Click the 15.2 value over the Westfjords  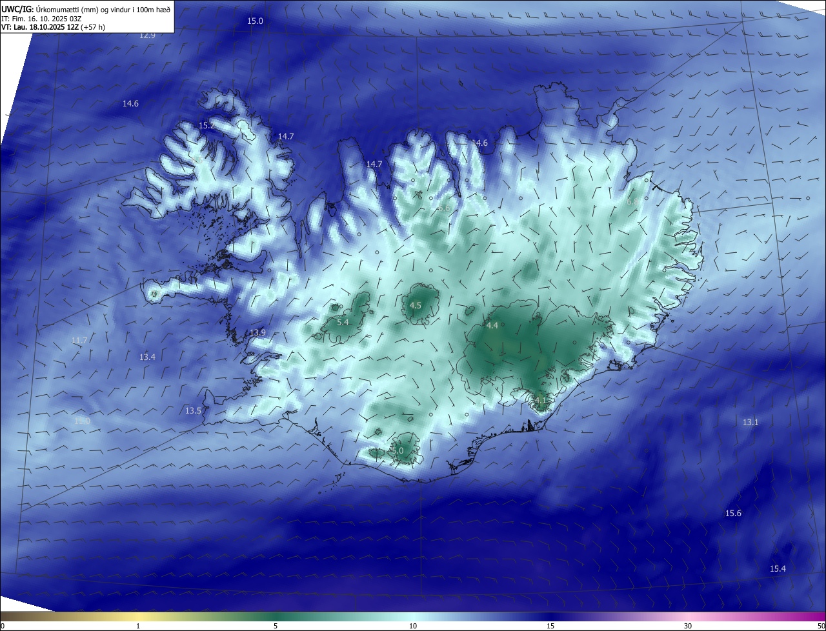click(206, 125)
